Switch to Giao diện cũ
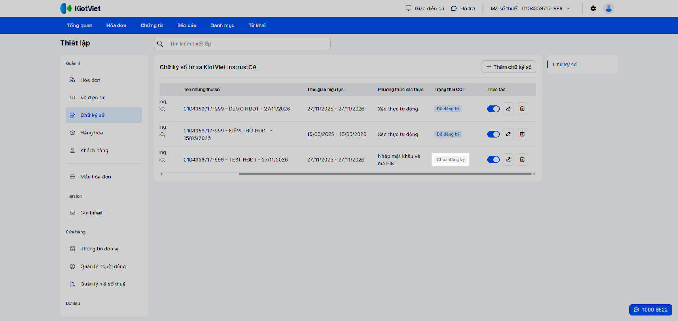The image size is (678, 321). (x=425, y=8)
